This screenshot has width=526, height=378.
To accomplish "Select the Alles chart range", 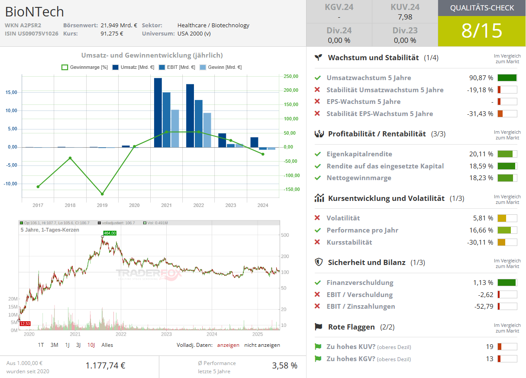I will 107,345.
